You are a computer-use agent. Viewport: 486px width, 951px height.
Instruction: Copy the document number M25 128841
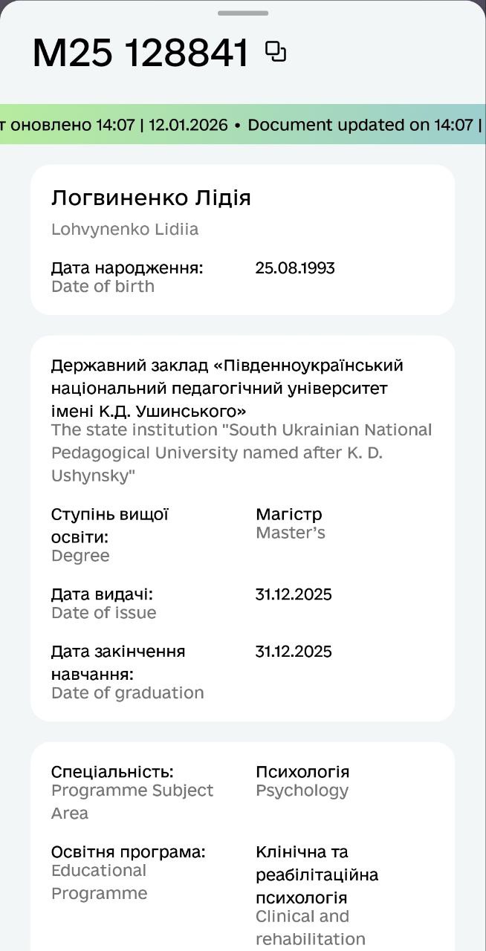(276, 52)
